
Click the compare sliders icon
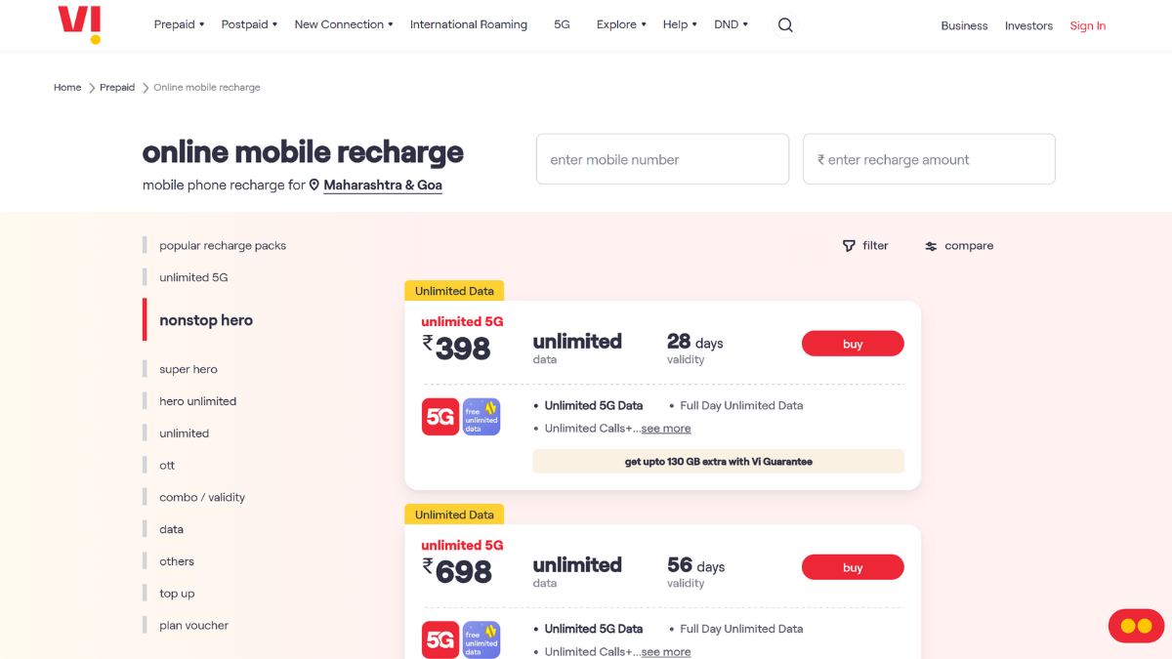[x=931, y=246]
